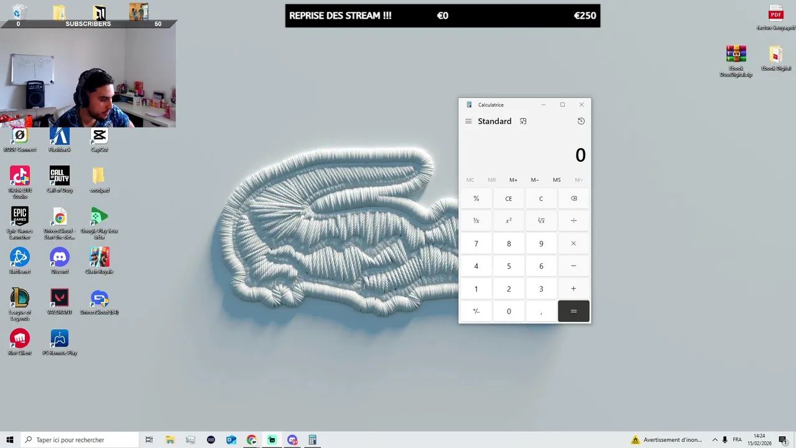This screenshot has width=796, height=448.
Task: Open the Windows Start menu
Action: point(10,440)
